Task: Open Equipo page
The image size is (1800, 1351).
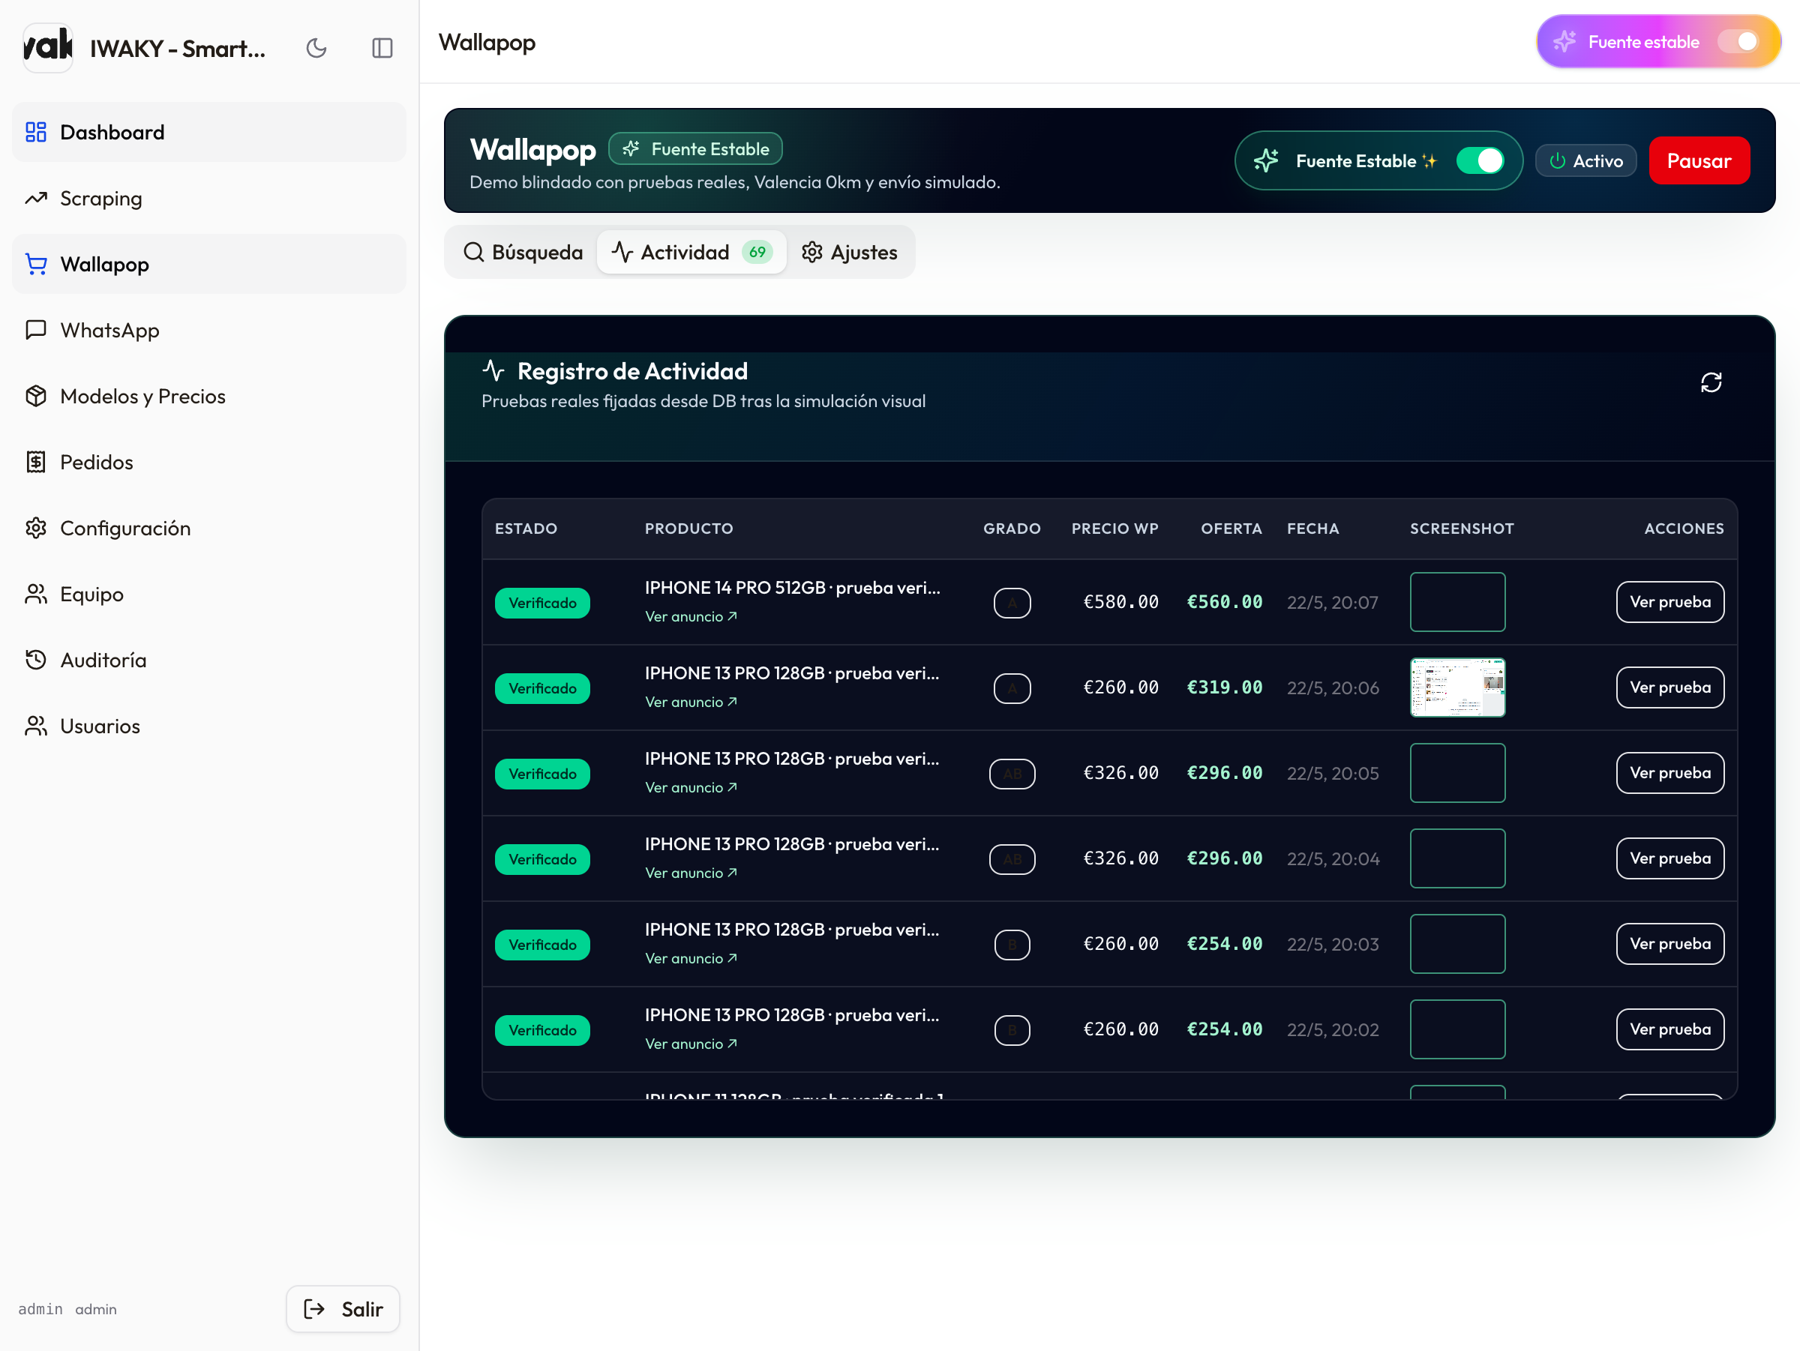Action: pos(209,593)
